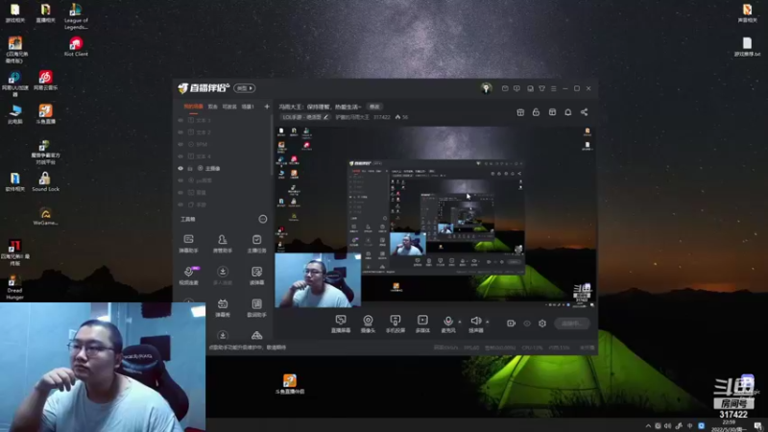Open the 房管助手 tool
Viewport: 768px width, 432px height.
coord(223,244)
